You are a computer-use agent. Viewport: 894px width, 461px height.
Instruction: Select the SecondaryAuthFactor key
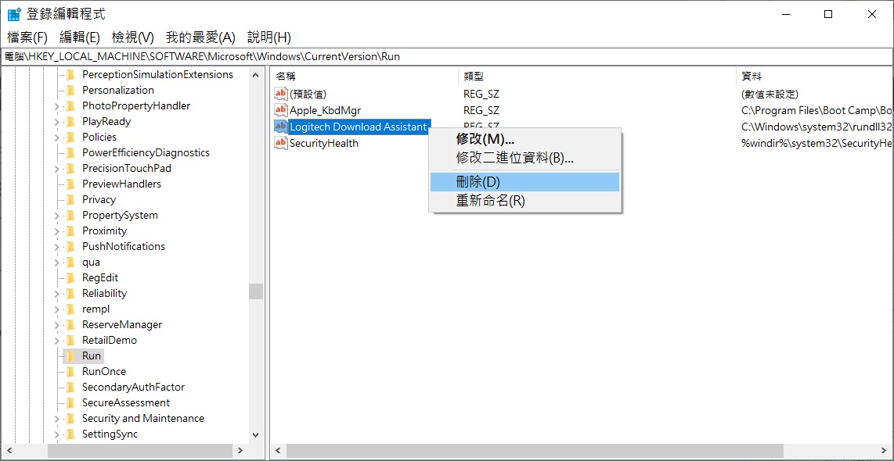133,387
